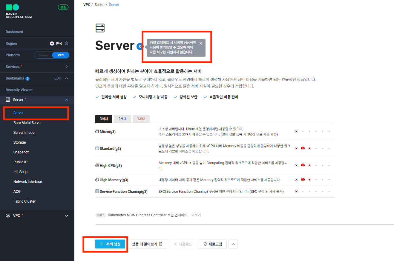The height and width of the screenshot is (261, 394).
Task: Click the Korean flag region icon
Action: click(52, 43)
